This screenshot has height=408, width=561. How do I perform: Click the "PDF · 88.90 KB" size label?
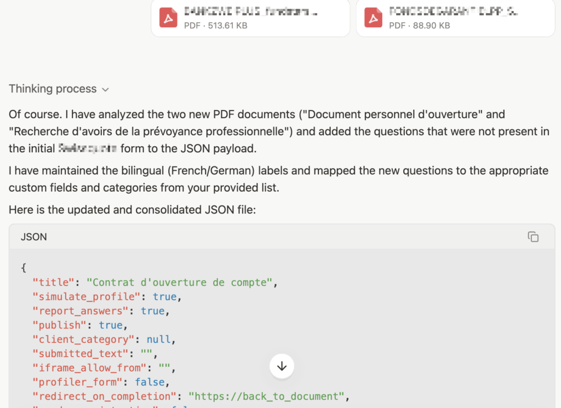(x=420, y=25)
